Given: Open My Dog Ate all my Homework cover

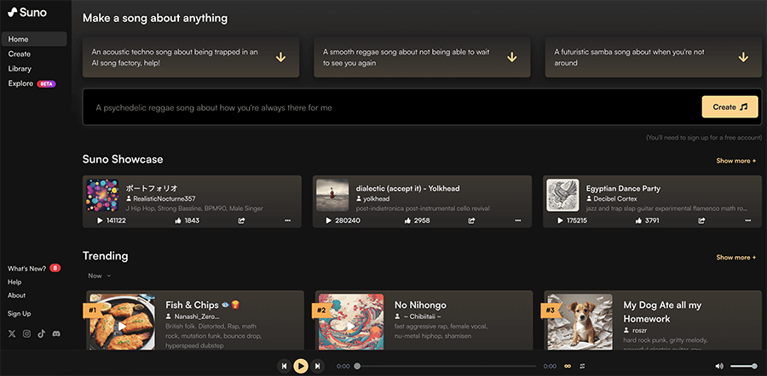Looking at the screenshot, I should point(580,322).
